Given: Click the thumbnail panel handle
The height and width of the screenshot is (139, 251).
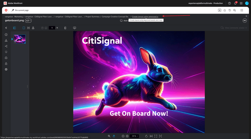Looking at the screenshot, I should click(27, 87).
